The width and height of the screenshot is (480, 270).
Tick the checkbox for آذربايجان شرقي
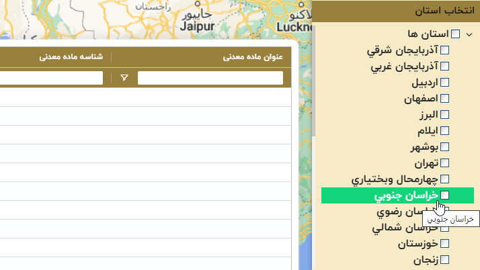point(444,50)
